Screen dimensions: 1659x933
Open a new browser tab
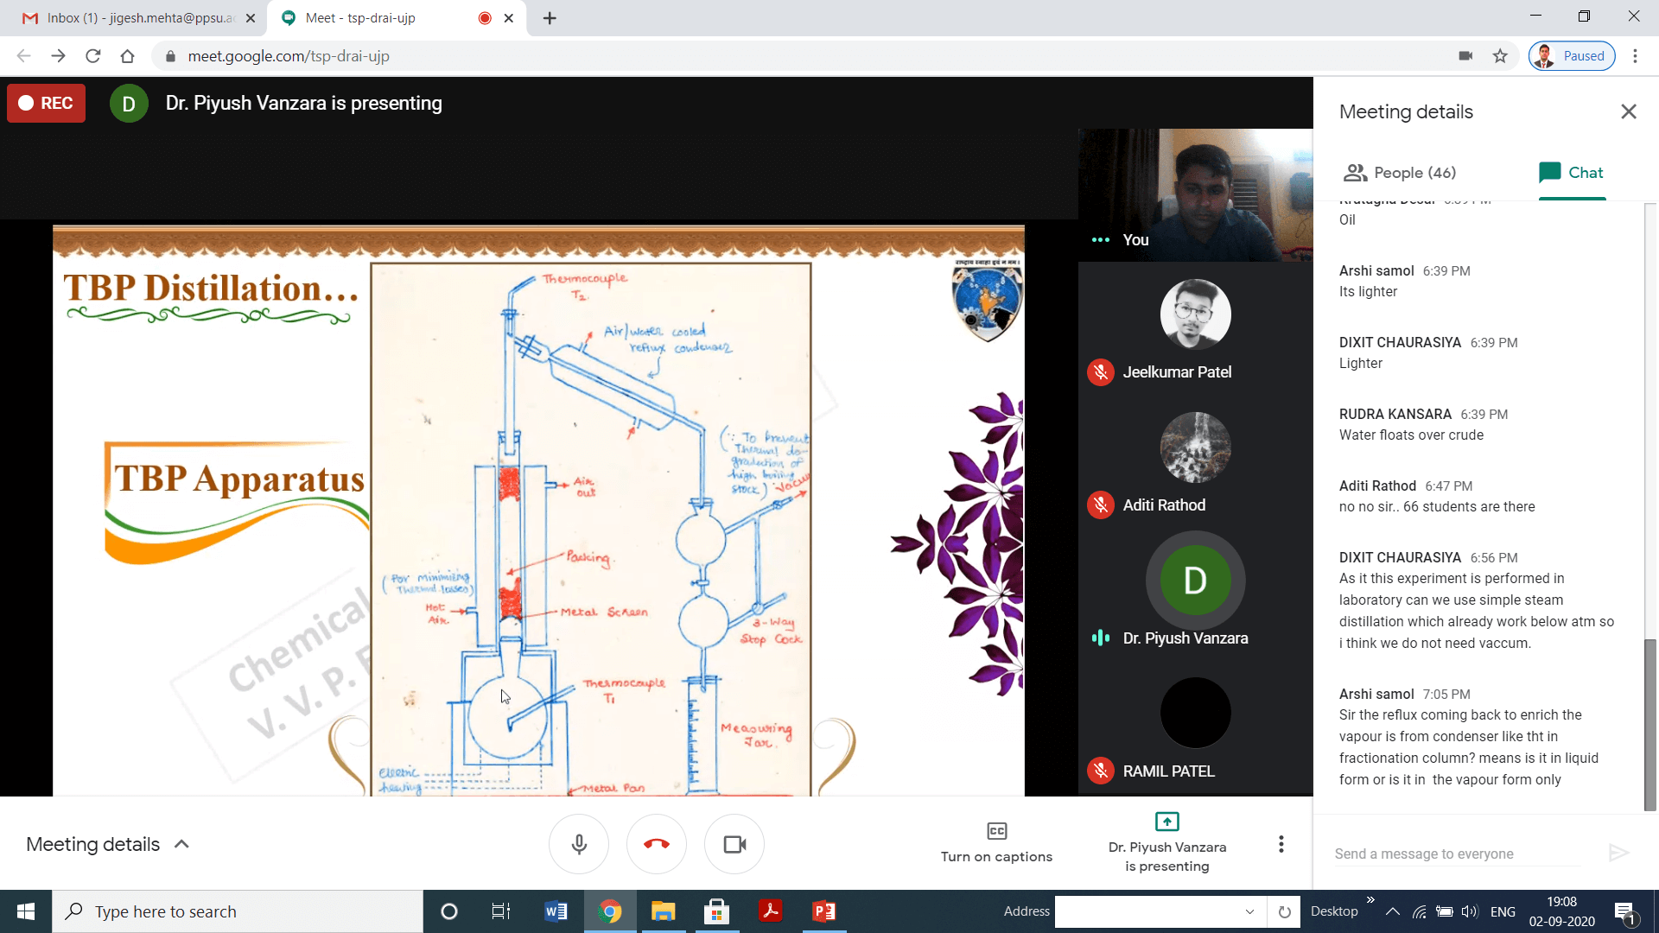pos(550,18)
